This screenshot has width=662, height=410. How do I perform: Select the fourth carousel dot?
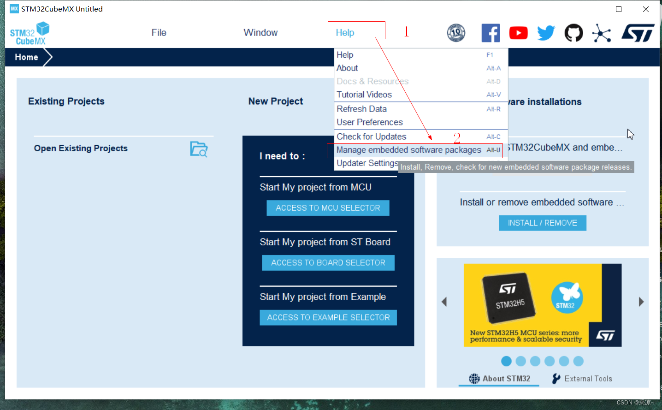coord(550,361)
